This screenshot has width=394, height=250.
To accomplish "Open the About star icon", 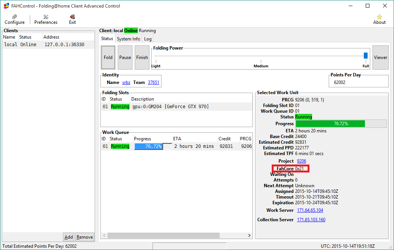I will 379,20.
